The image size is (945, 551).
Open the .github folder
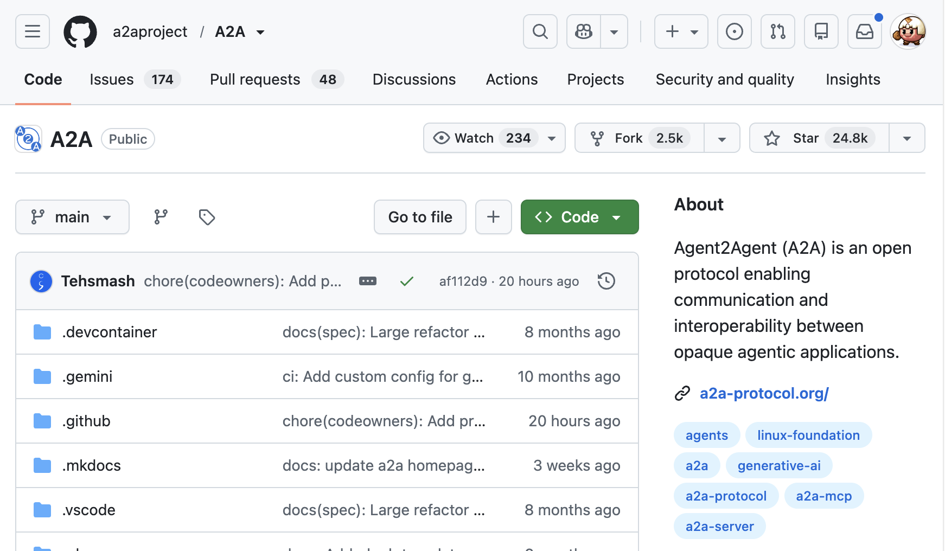click(86, 421)
